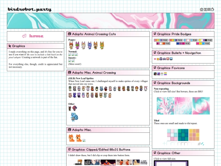Click the birdrobot.party site title
Image resolution: width=221 pixels, height=166 pixels.
click(x=29, y=9)
